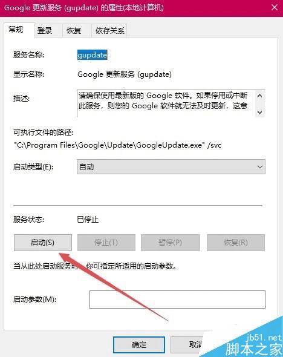Image resolution: width=283 pixels, height=357 pixels.
Task: Click the 暂停(P) pause button
Action: [x=170, y=243]
